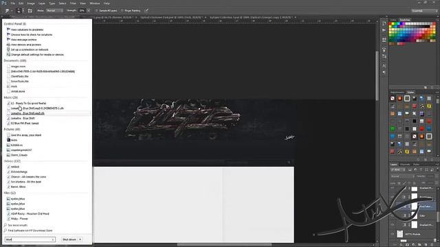Click the Photoshop Ps logo icon

tap(4, 3)
